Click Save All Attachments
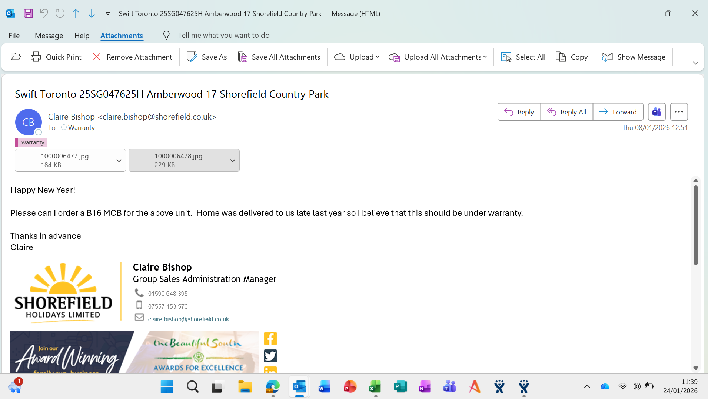The width and height of the screenshot is (708, 399). (279, 57)
